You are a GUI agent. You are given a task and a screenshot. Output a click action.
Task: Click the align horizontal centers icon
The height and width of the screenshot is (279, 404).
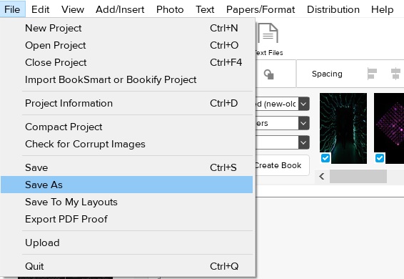point(395,74)
